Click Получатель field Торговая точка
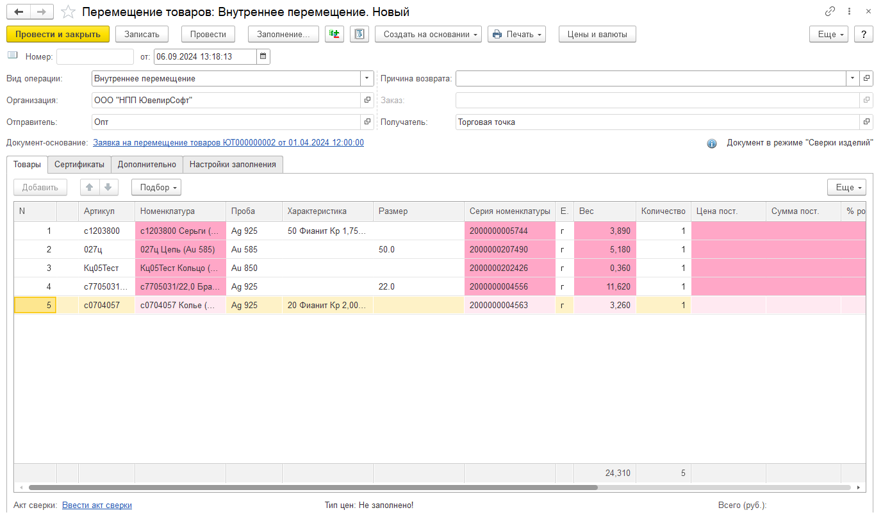The height and width of the screenshot is (517, 874). (658, 122)
